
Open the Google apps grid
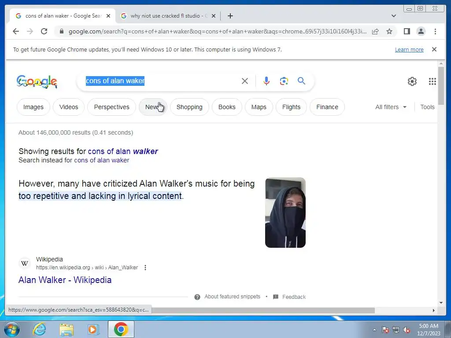coord(433,81)
